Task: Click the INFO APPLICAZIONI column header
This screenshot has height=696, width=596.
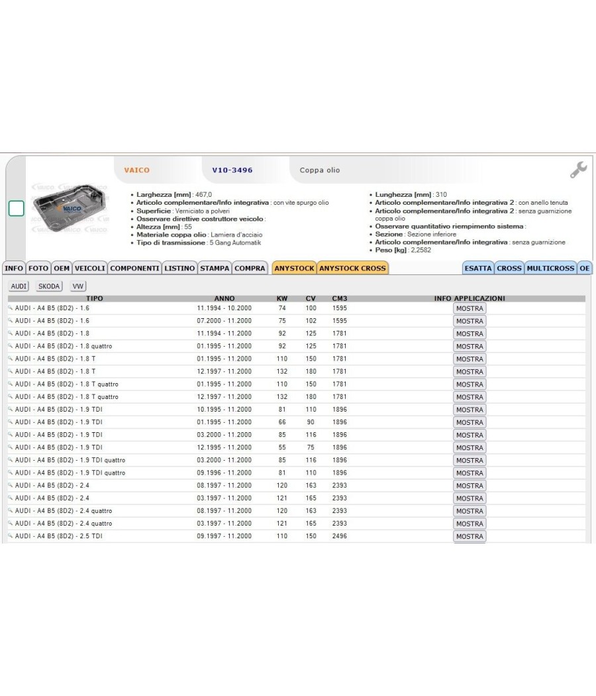Action: coord(470,298)
